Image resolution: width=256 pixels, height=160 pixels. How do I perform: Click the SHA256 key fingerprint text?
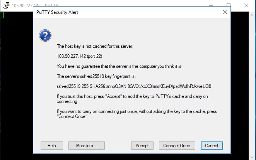tap(134, 86)
